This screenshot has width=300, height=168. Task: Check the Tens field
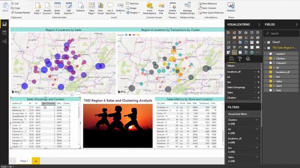(270, 90)
